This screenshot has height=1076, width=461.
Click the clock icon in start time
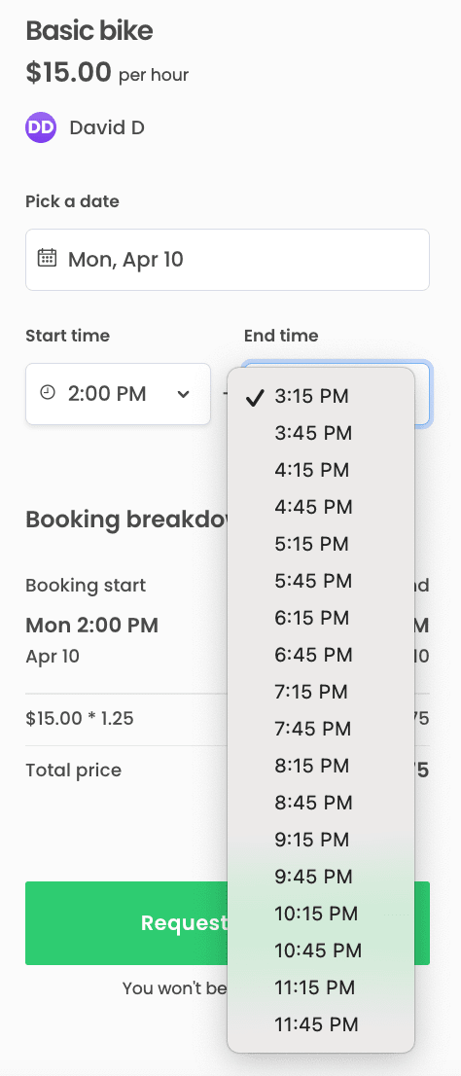click(48, 392)
